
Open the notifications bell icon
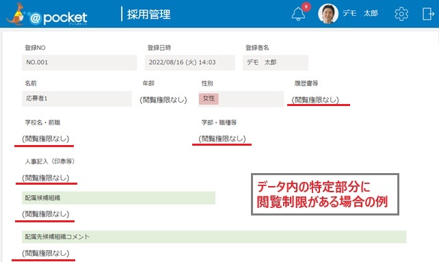coord(298,14)
